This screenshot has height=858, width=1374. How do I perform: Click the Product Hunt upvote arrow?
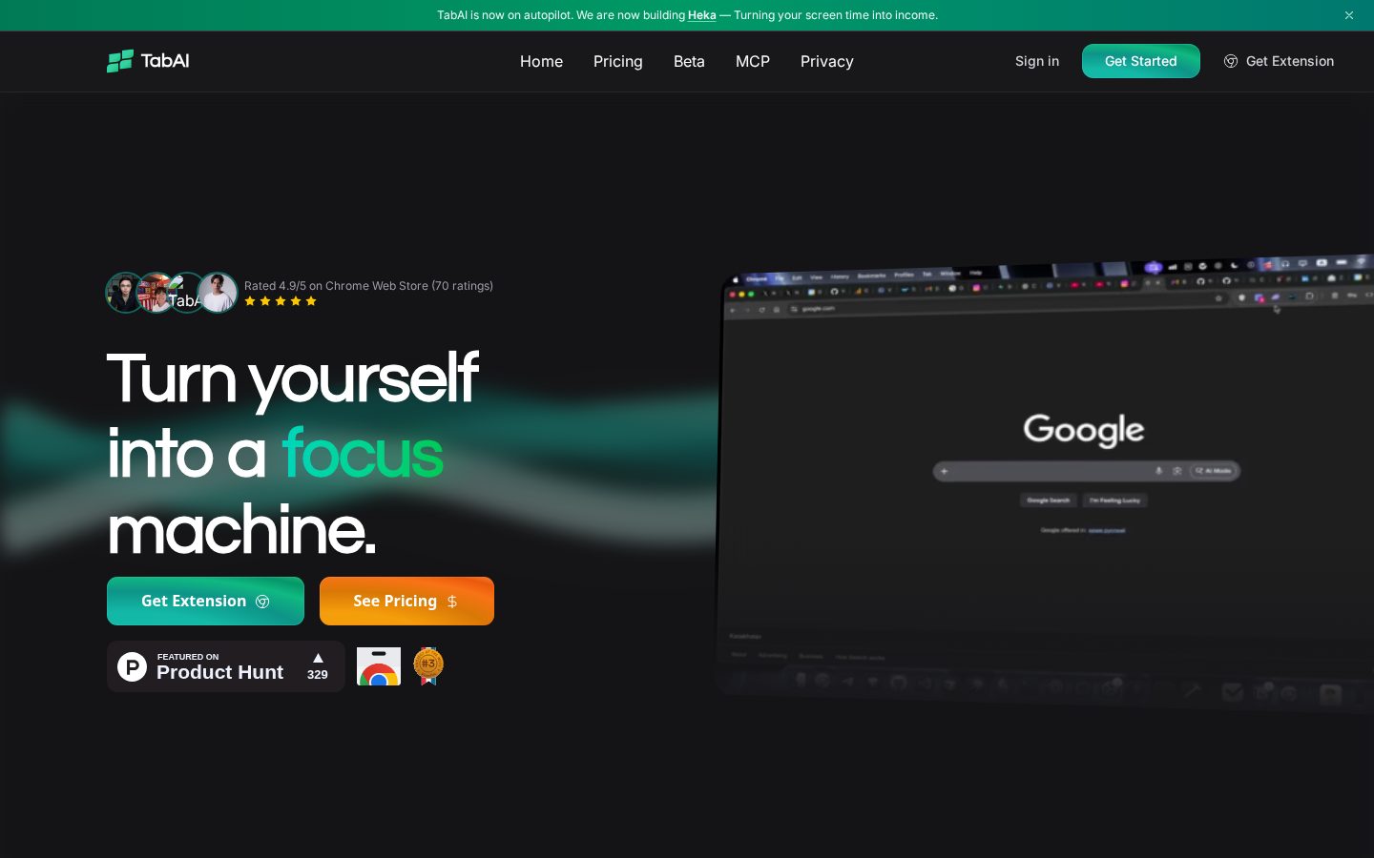(318, 658)
